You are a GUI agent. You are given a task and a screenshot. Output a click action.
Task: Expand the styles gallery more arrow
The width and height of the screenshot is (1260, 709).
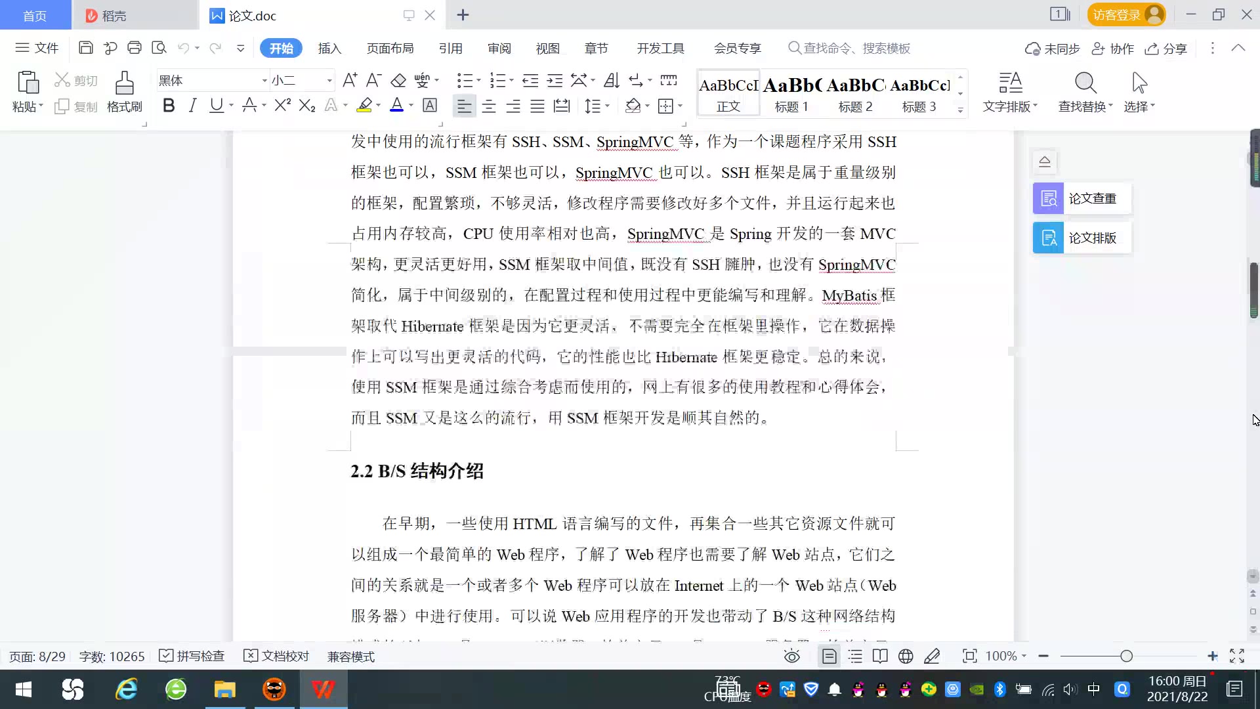960,110
